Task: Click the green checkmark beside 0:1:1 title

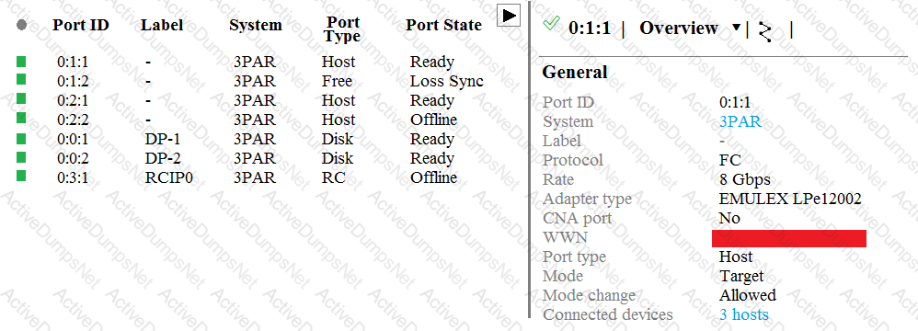Action: coord(551,23)
